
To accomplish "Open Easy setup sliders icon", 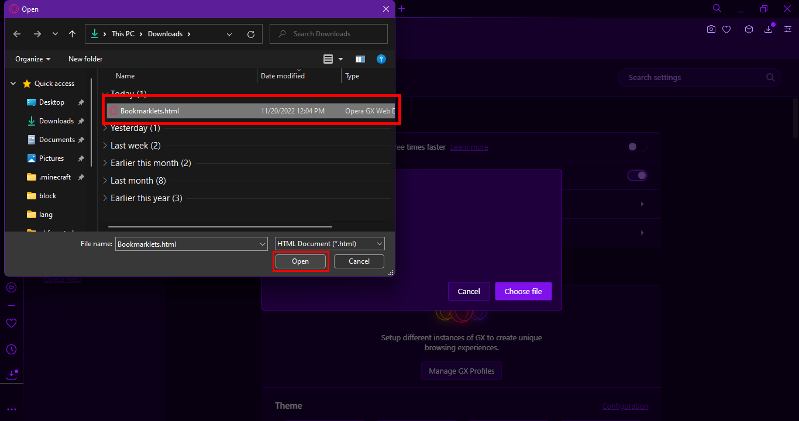I will 787,29.
